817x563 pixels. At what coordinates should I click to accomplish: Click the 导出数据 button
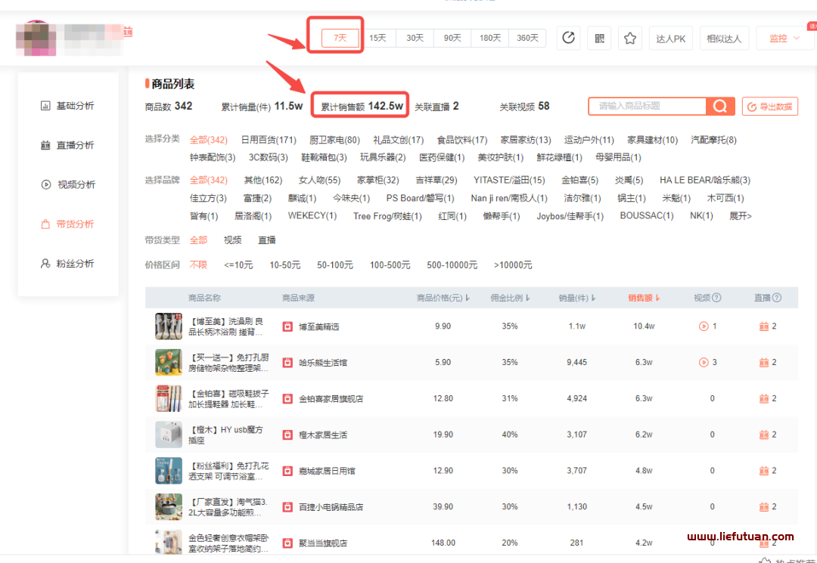point(770,107)
